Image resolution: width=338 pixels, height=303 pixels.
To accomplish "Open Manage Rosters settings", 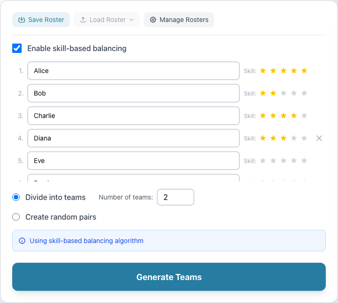I will tap(179, 20).
